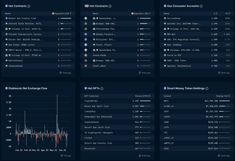Image resolution: width=235 pixels, height=161 pixels.
Task: Click multi-chain icon before second Hot Contracts
Action: point(87,6)
